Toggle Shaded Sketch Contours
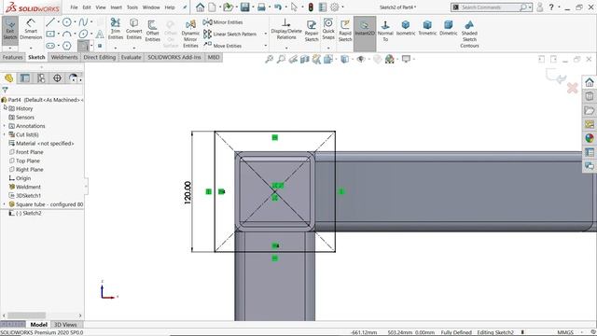The height and width of the screenshot is (336, 597). (x=469, y=34)
